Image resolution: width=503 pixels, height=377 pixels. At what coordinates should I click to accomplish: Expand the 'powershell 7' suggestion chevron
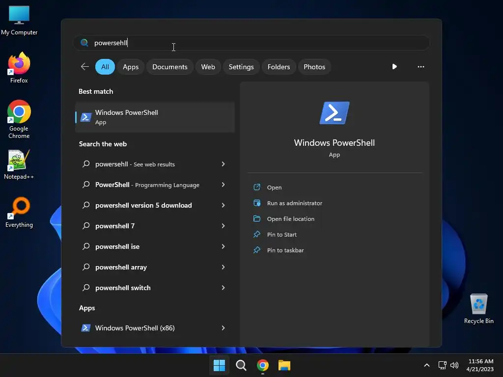224,226
